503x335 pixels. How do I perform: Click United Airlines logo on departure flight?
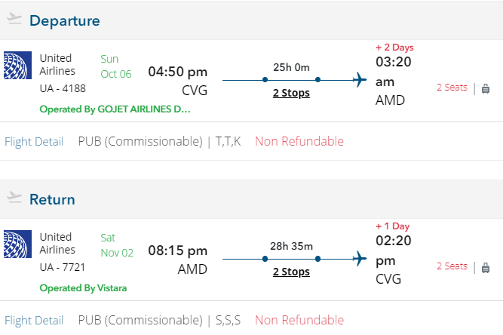17,66
